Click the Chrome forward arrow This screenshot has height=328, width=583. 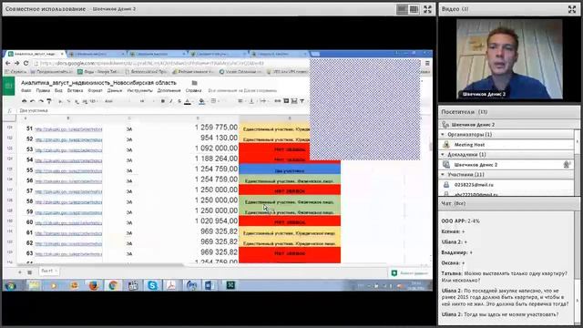[x=16, y=63]
